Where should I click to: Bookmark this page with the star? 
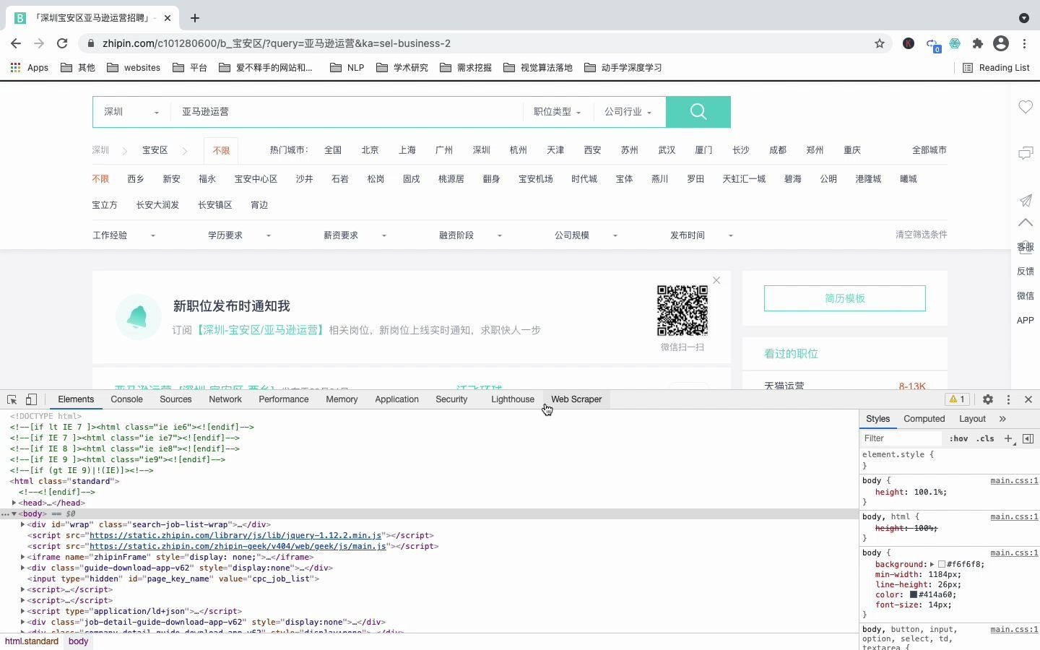879,43
